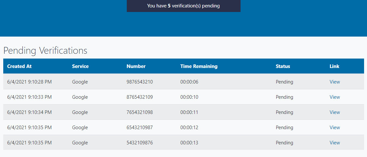Select the phone number 8765432109 cell
Viewport: 367px width, 157px height.
[x=139, y=97]
